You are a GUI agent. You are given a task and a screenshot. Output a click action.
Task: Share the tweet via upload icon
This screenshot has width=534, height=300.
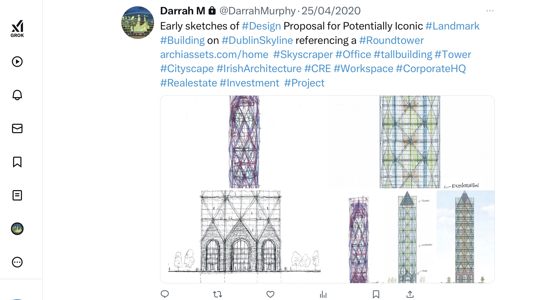(410, 295)
